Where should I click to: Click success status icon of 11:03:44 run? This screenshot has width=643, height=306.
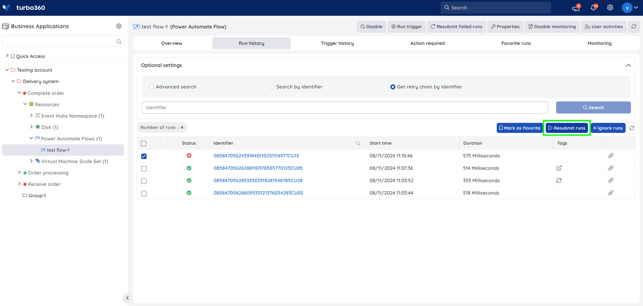pyautogui.click(x=189, y=193)
